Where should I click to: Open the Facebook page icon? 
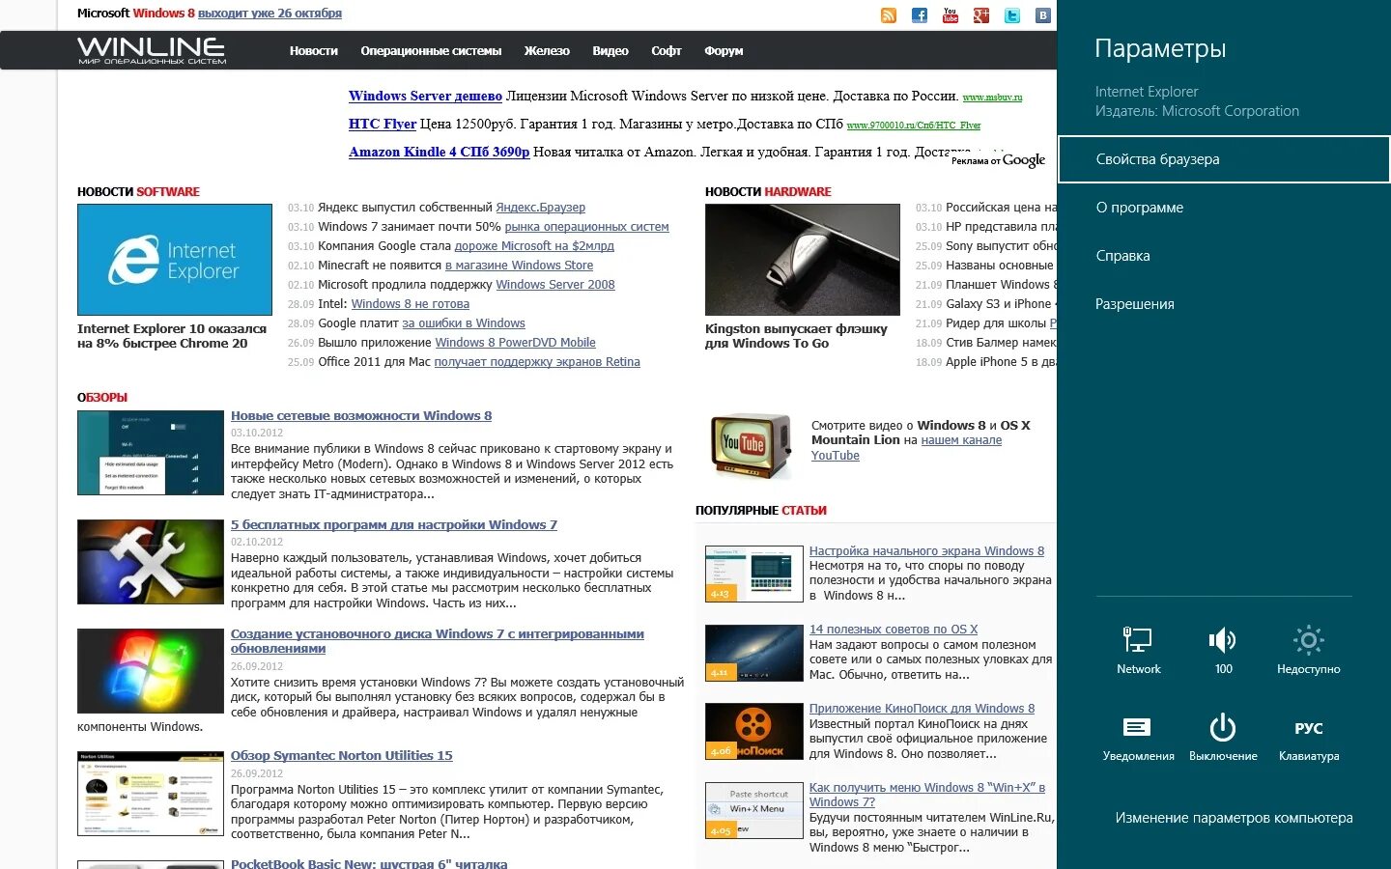920,14
